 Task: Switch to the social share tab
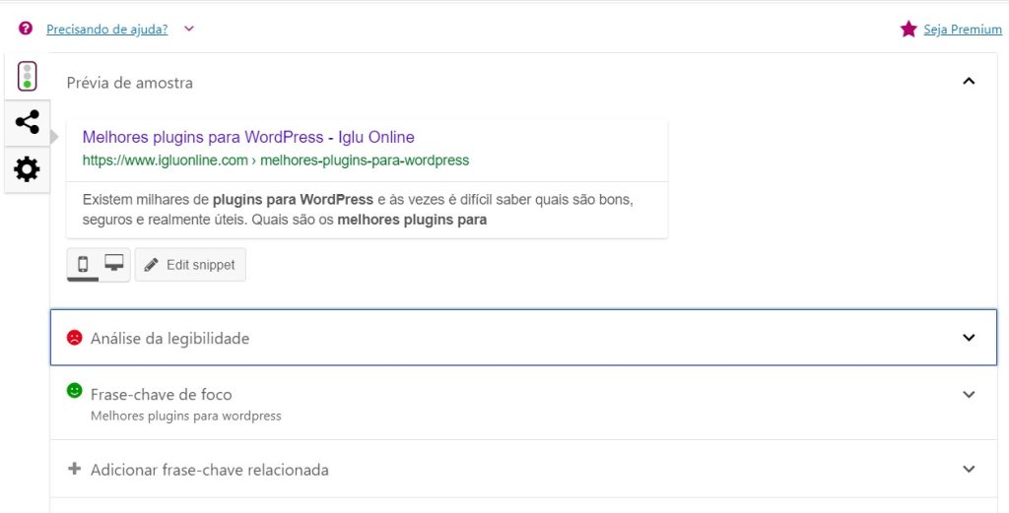(27, 122)
